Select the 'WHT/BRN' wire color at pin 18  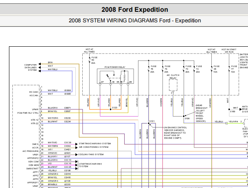[53, 146]
